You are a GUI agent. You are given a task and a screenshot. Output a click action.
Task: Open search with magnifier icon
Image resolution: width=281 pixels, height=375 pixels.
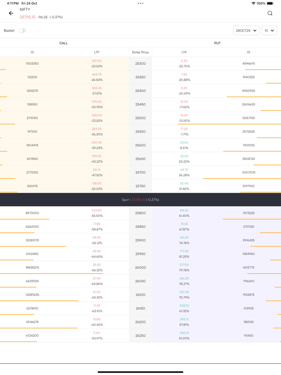pyautogui.click(x=270, y=13)
